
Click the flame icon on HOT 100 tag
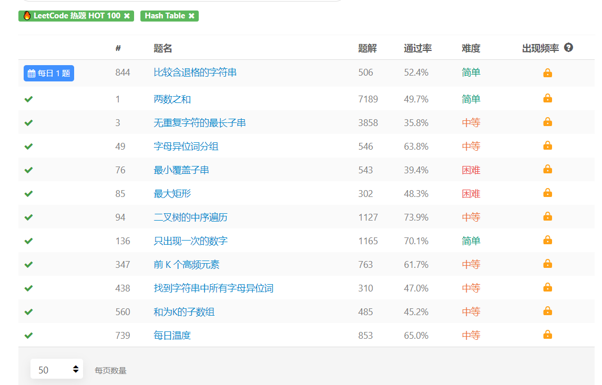[27, 16]
